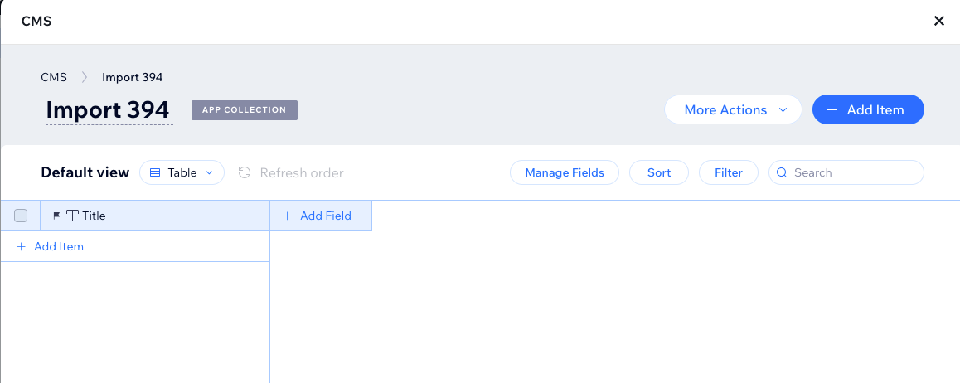Open the More Actions dropdown
This screenshot has width=960, height=383.
(725, 109)
